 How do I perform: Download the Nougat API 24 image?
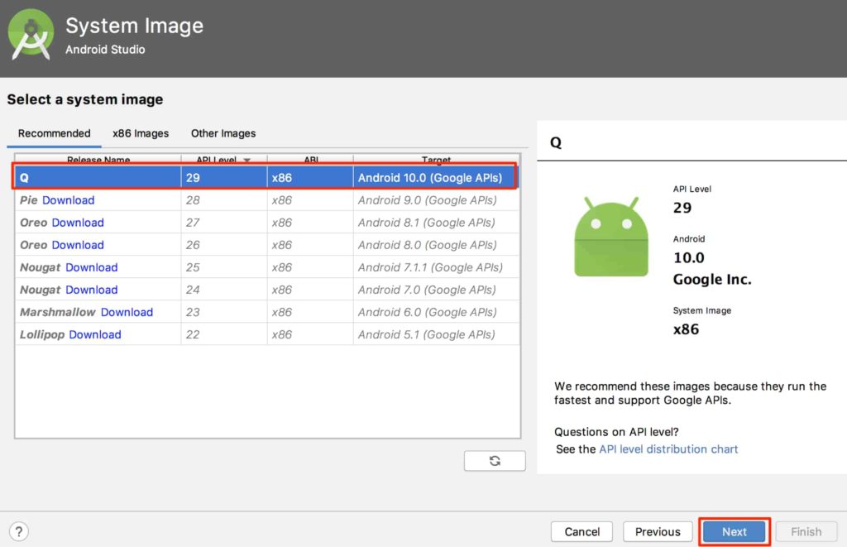point(91,290)
